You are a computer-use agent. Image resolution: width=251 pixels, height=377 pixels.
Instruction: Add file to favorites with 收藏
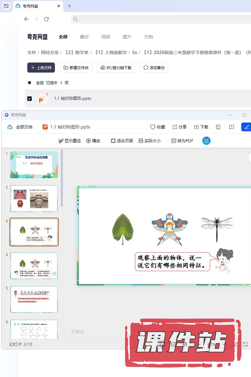(x=158, y=127)
